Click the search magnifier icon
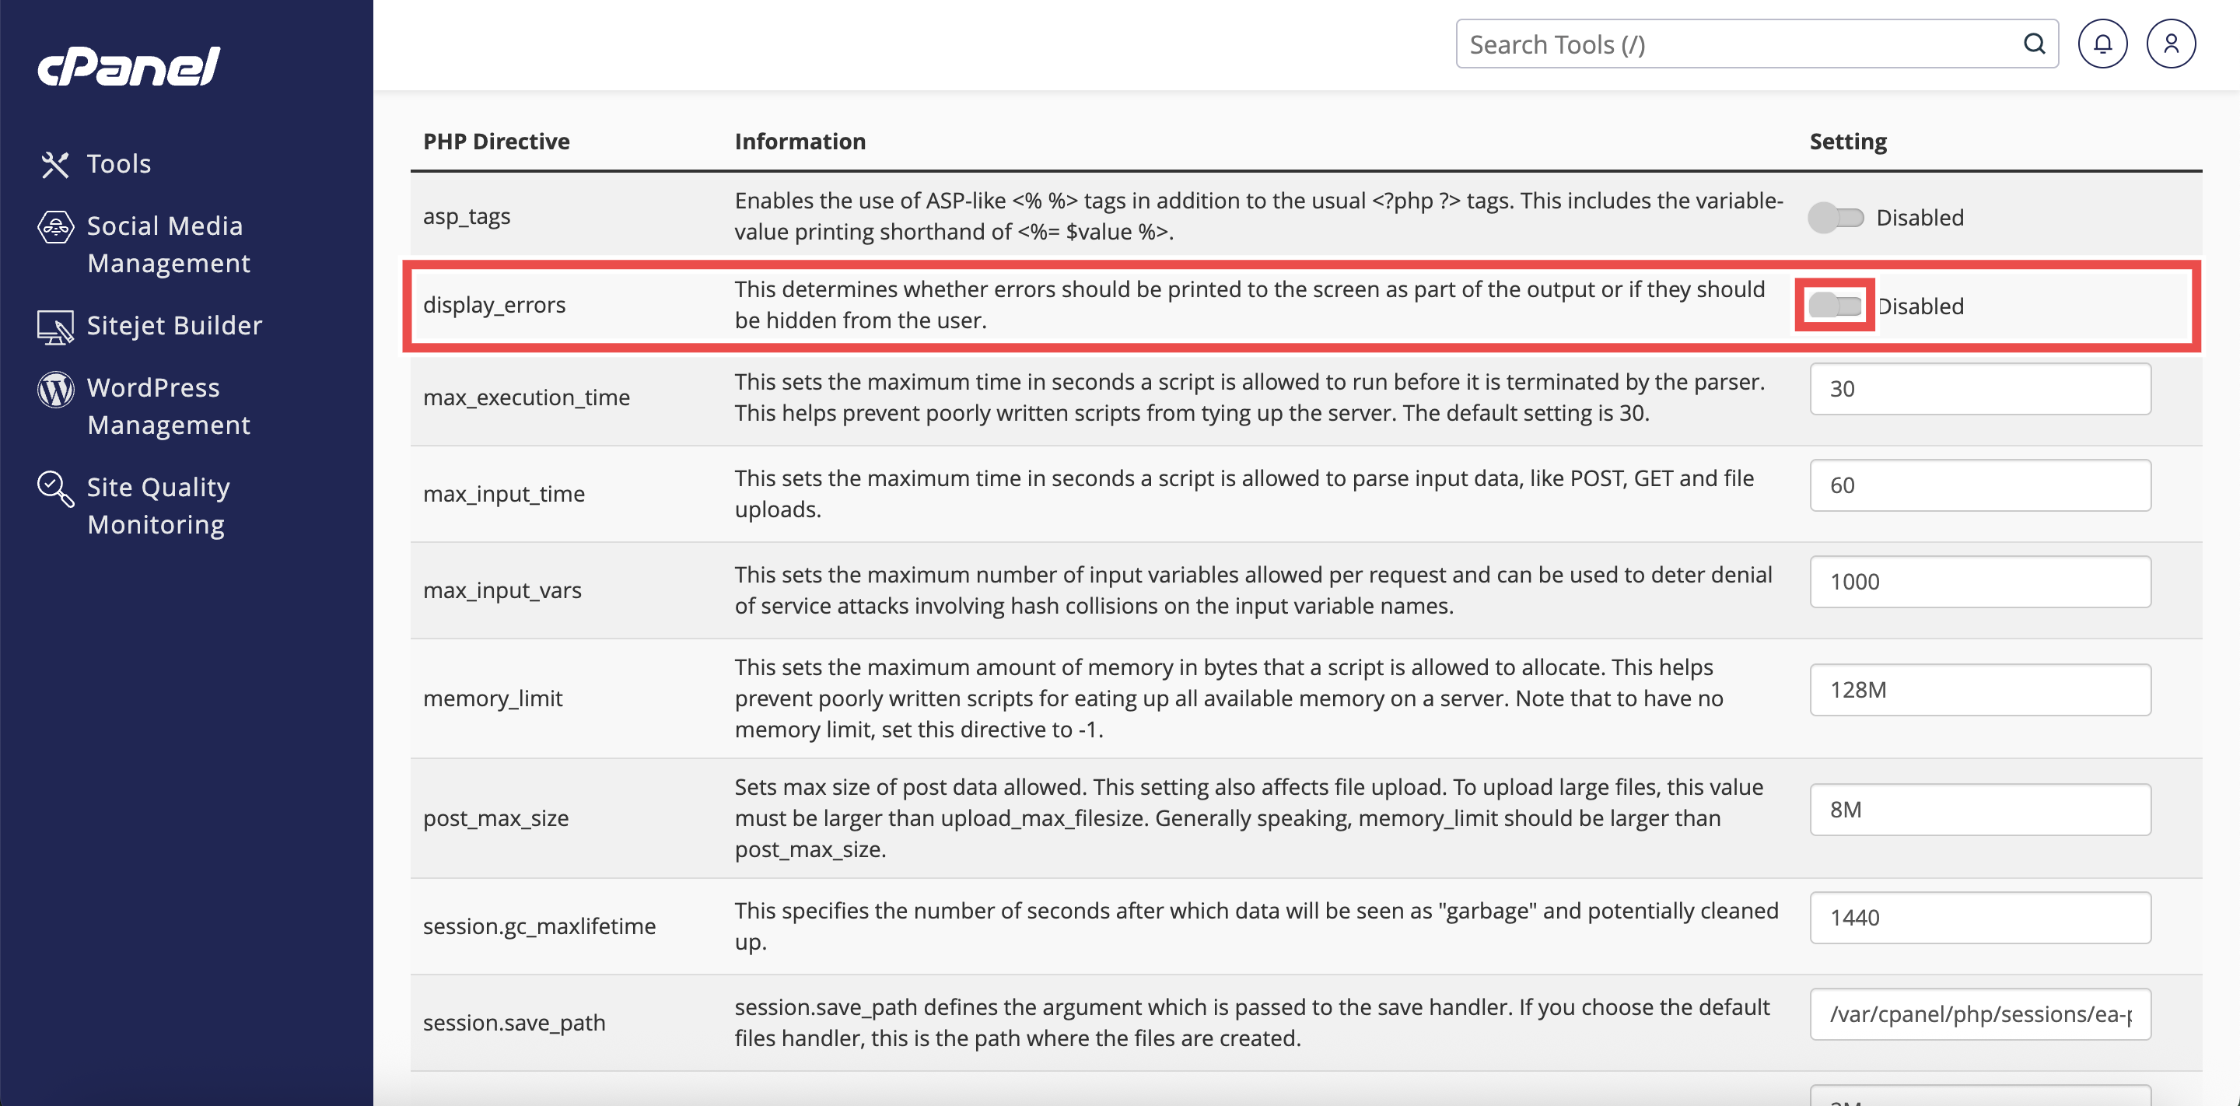 pyautogui.click(x=2034, y=44)
